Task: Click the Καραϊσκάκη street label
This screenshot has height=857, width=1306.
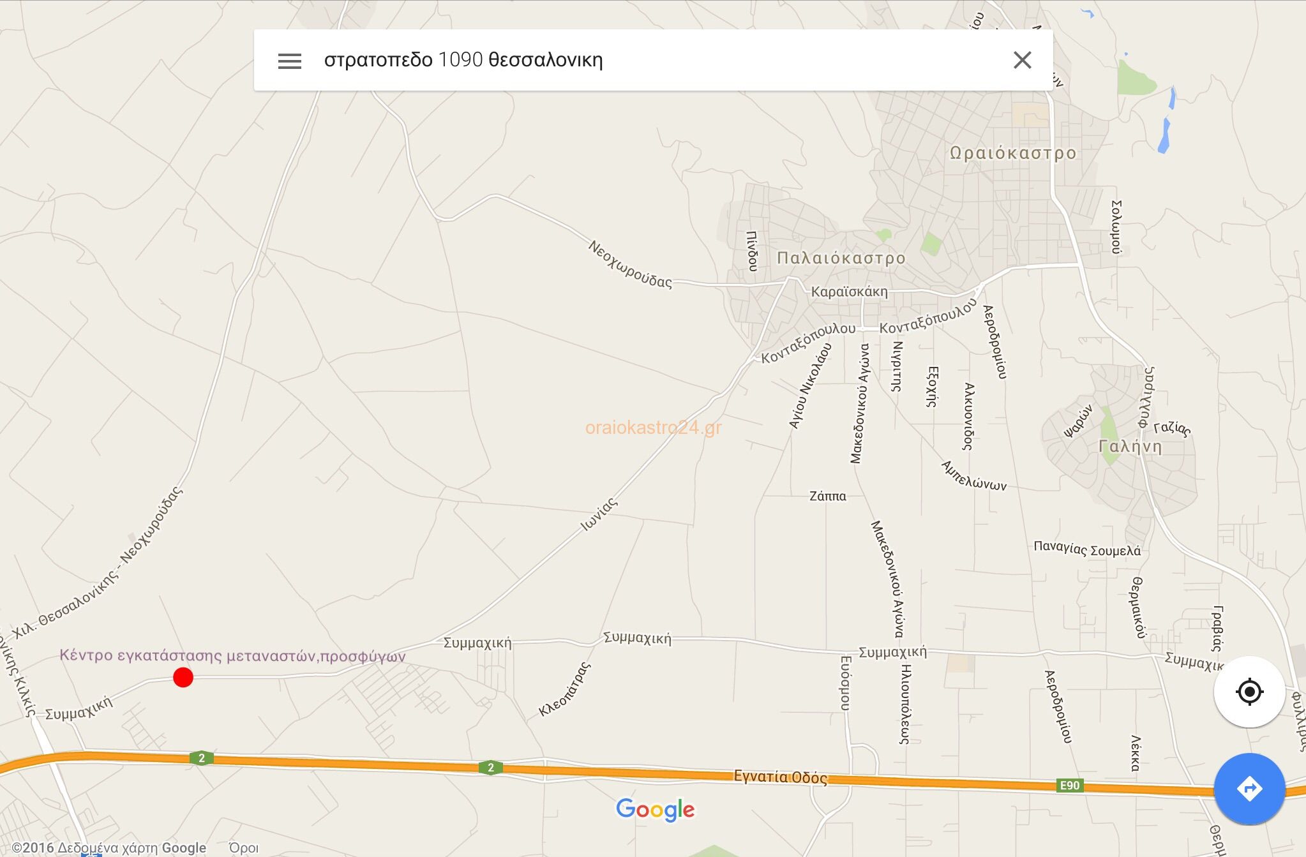Action: coord(849,292)
